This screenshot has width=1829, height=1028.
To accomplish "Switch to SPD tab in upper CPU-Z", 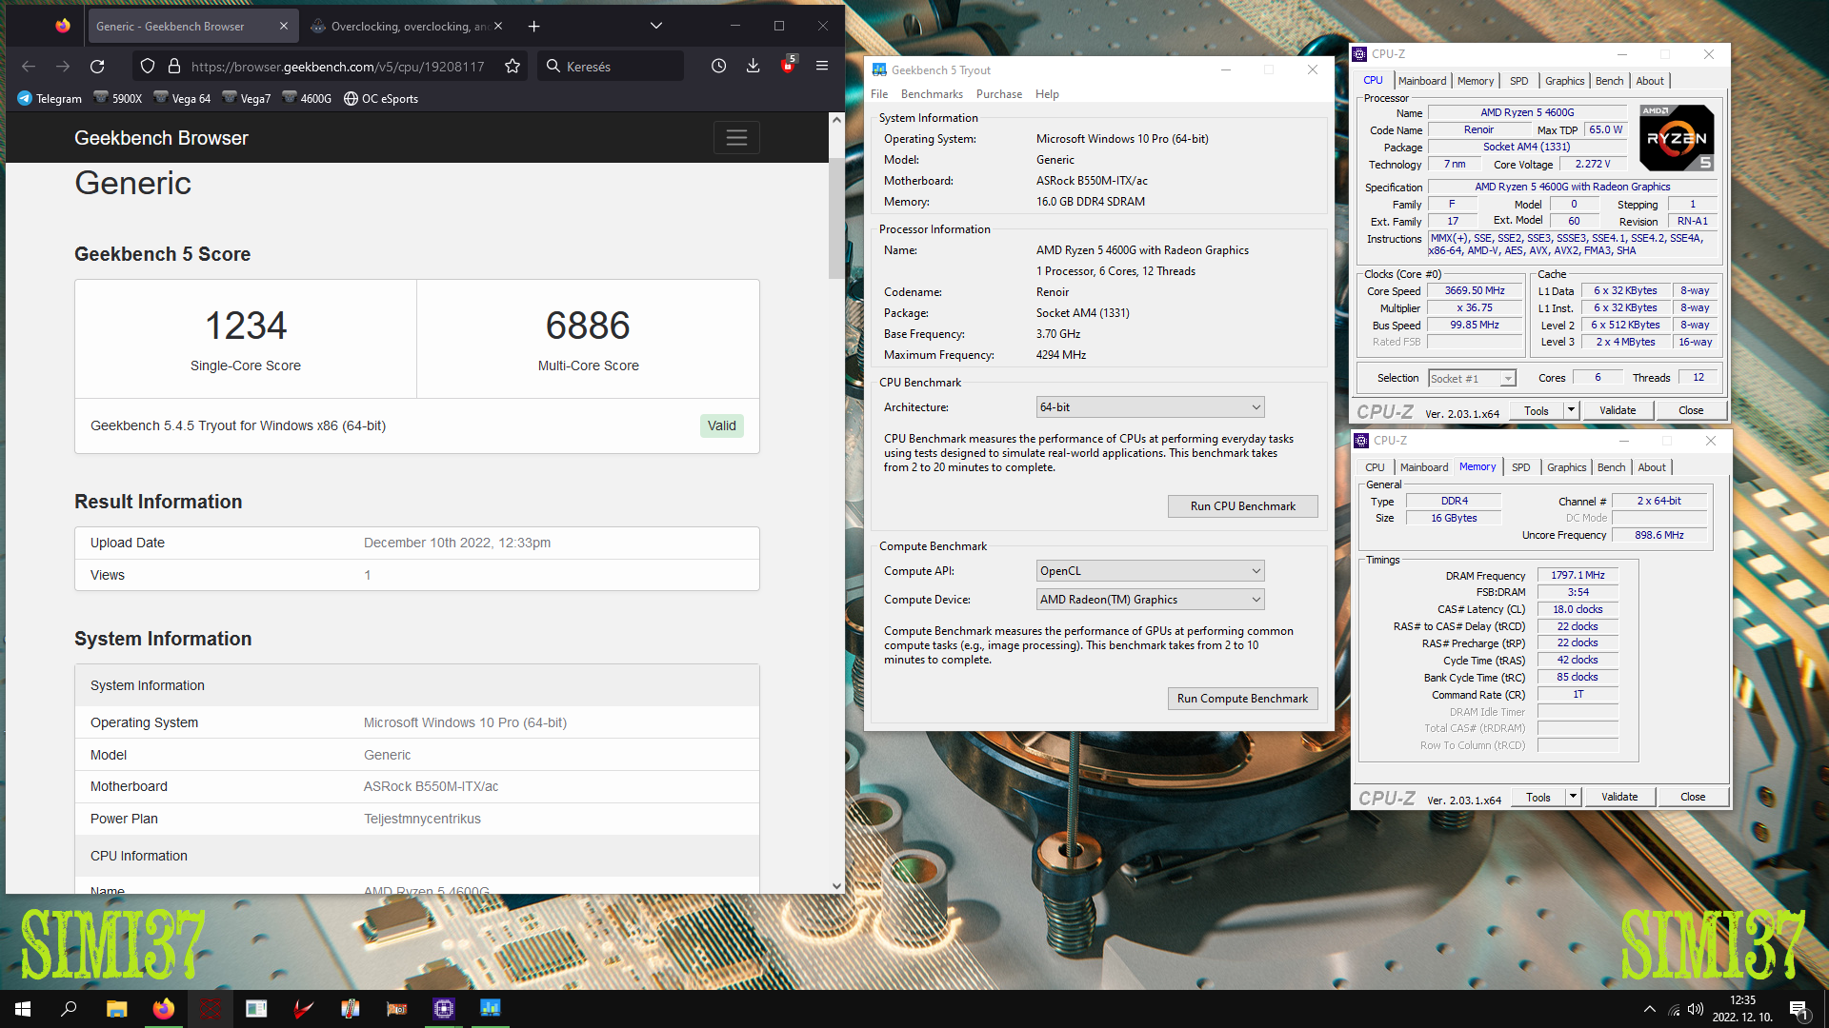I will 1518,81.
